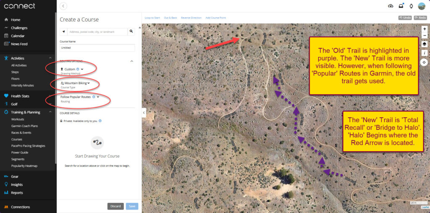430x213 pixels.
Task: Click Loop to Start link
Action: [152, 18]
